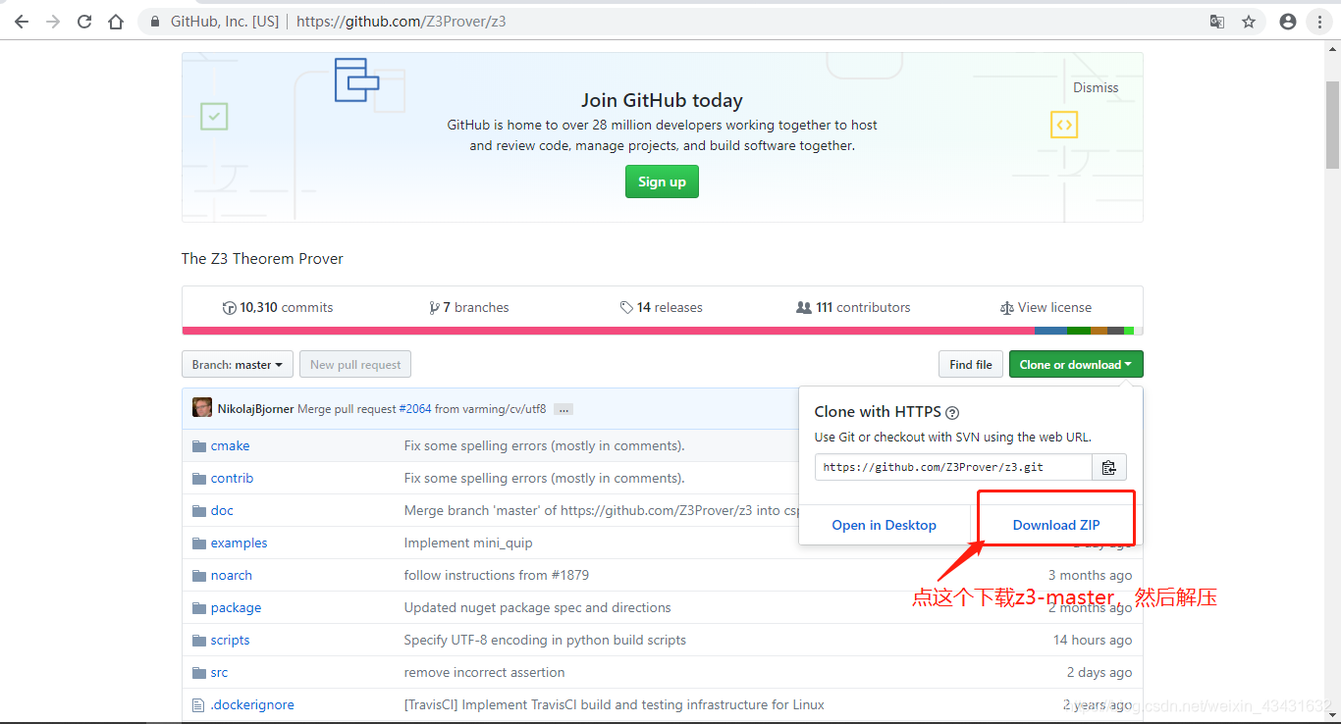Click NikolajBjorner's avatar thumbnail

(202, 408)
